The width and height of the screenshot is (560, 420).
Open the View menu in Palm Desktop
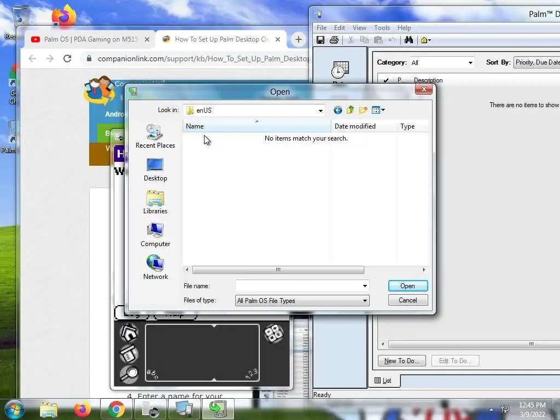click(359, 27)
